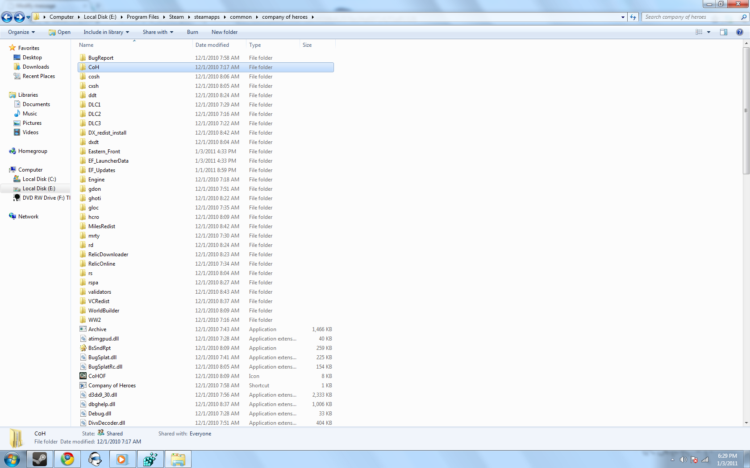Click the d3dx9_30.dll file icon

point(83,394)
